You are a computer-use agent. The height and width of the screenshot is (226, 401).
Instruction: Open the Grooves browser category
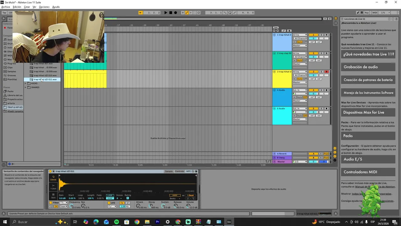point(12,75)
